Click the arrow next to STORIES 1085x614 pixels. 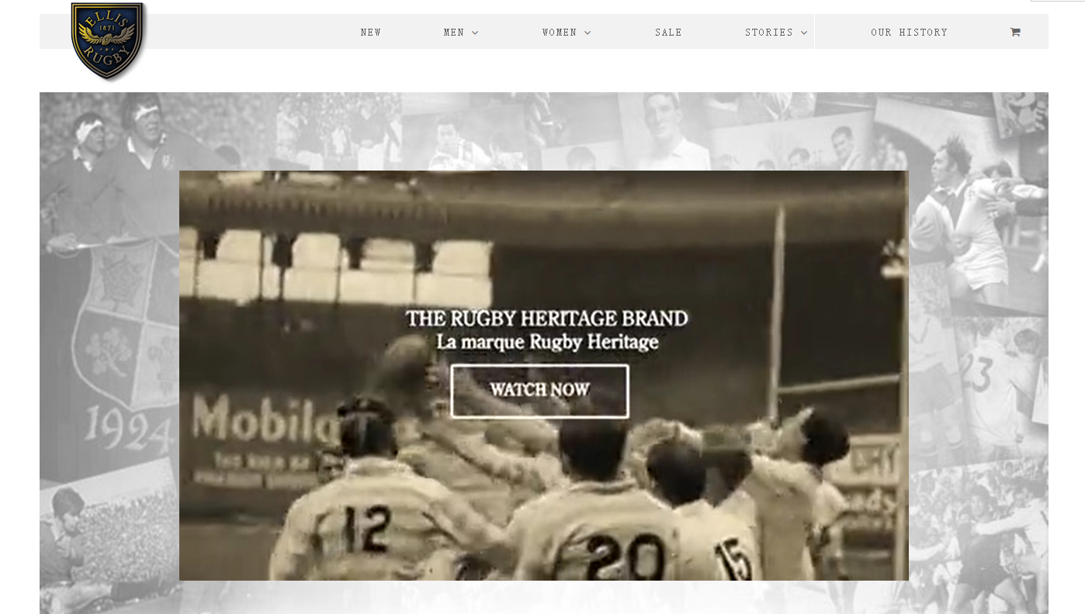click(803, 33)
